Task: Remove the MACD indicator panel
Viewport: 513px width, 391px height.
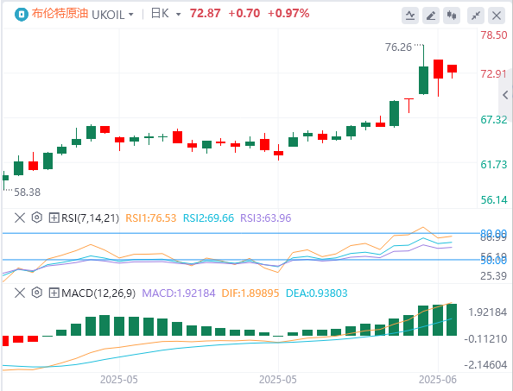Action: pyautogui.click(x=20, y=293)
